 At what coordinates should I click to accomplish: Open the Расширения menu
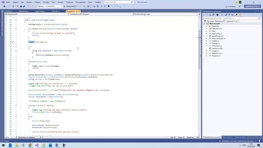pos(81,2)
